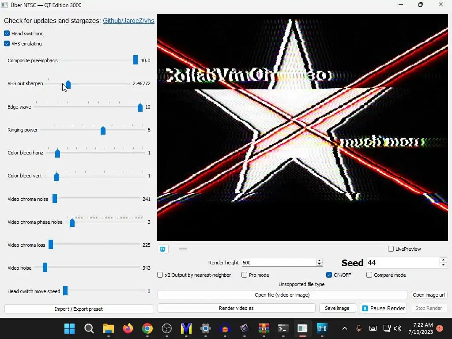Viewport: 452px width, 339px height.
Task: Enable x2 Output by nearest-neighbor
Action: click(x=160, y=275)
